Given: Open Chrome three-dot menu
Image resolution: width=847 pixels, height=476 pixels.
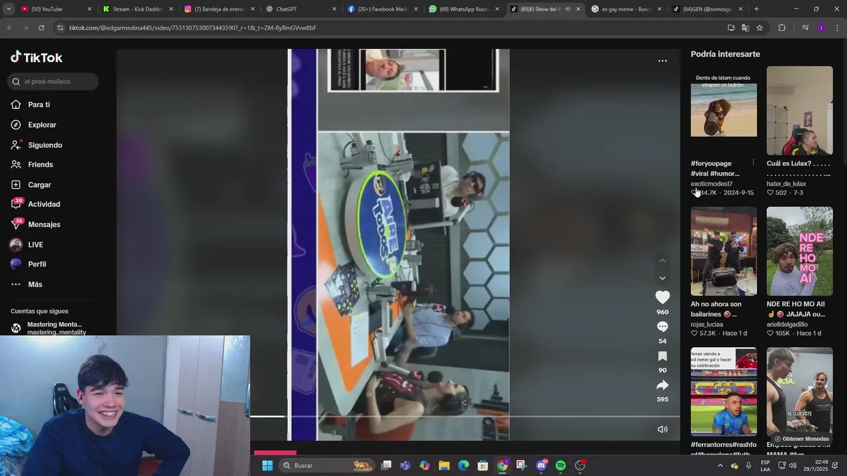Looking at the screenshot, I should click(838, 28).
